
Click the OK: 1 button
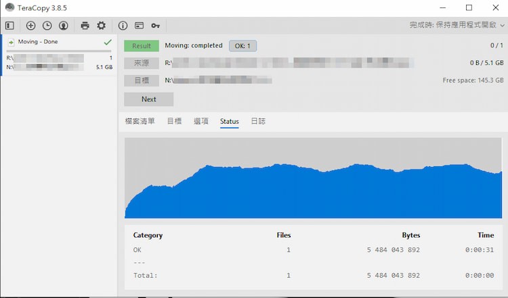pos(242,46)
